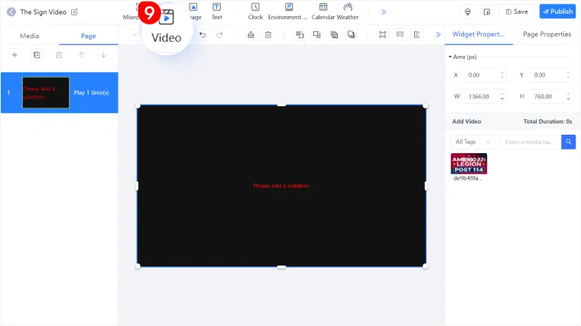Click the undo arrow icon
This screenshot has height=326, width=581.
202,34
